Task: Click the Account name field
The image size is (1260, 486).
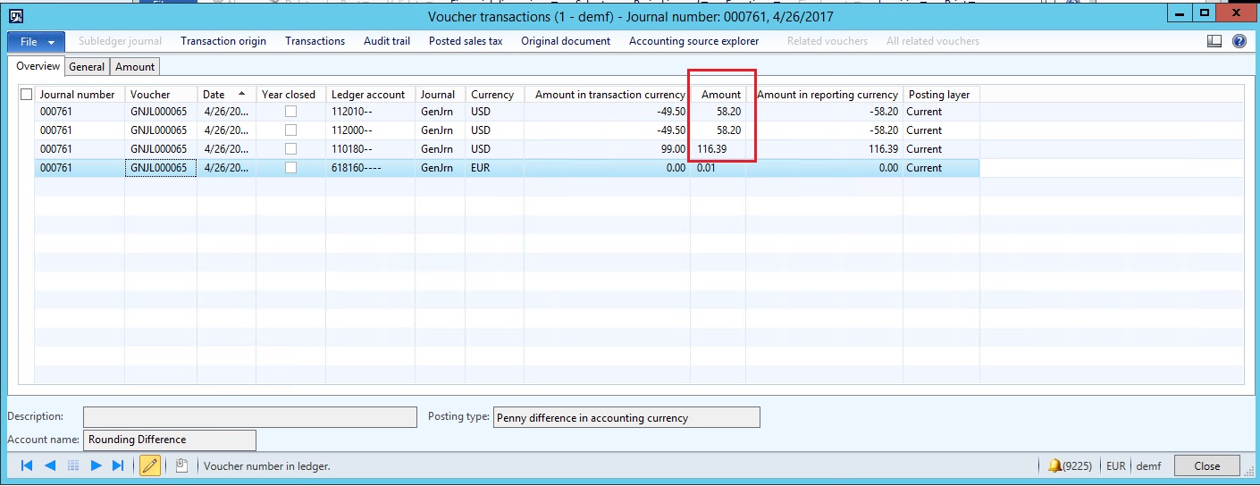Action: 169,440
